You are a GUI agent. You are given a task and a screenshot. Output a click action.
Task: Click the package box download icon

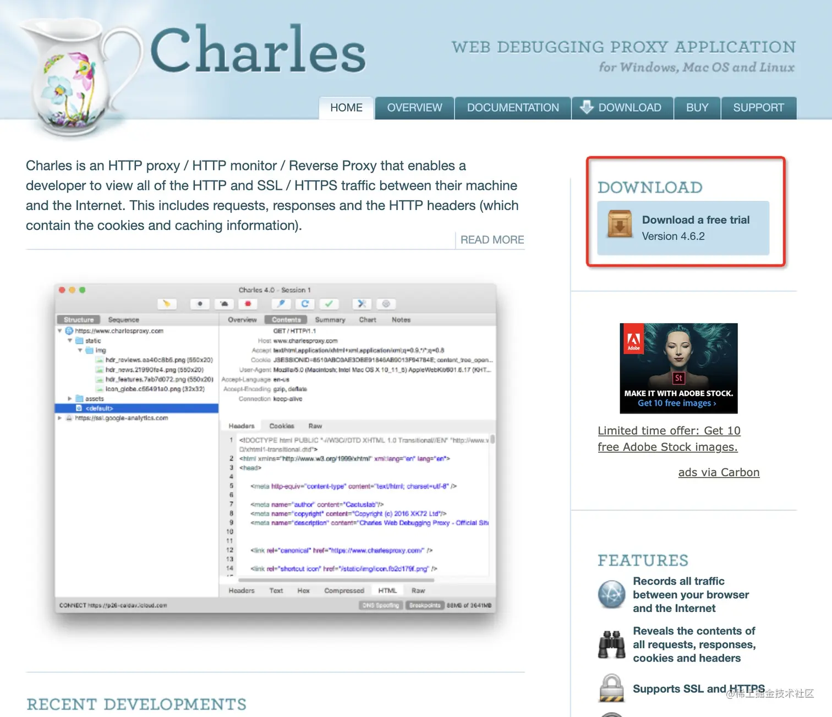620,224
